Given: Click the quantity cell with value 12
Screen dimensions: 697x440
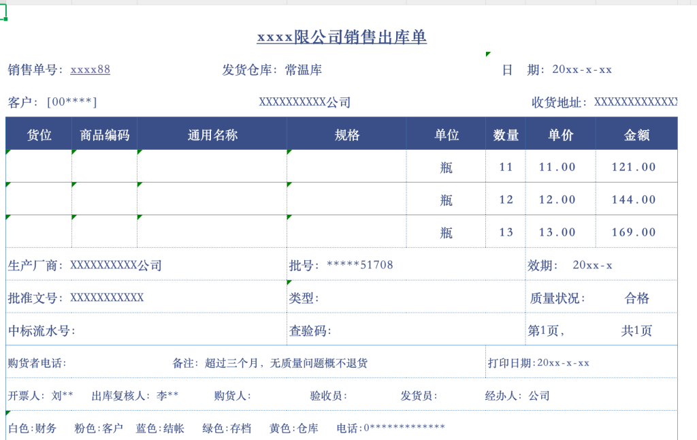Looking at the screenshot, I should [x=506, y=200].
